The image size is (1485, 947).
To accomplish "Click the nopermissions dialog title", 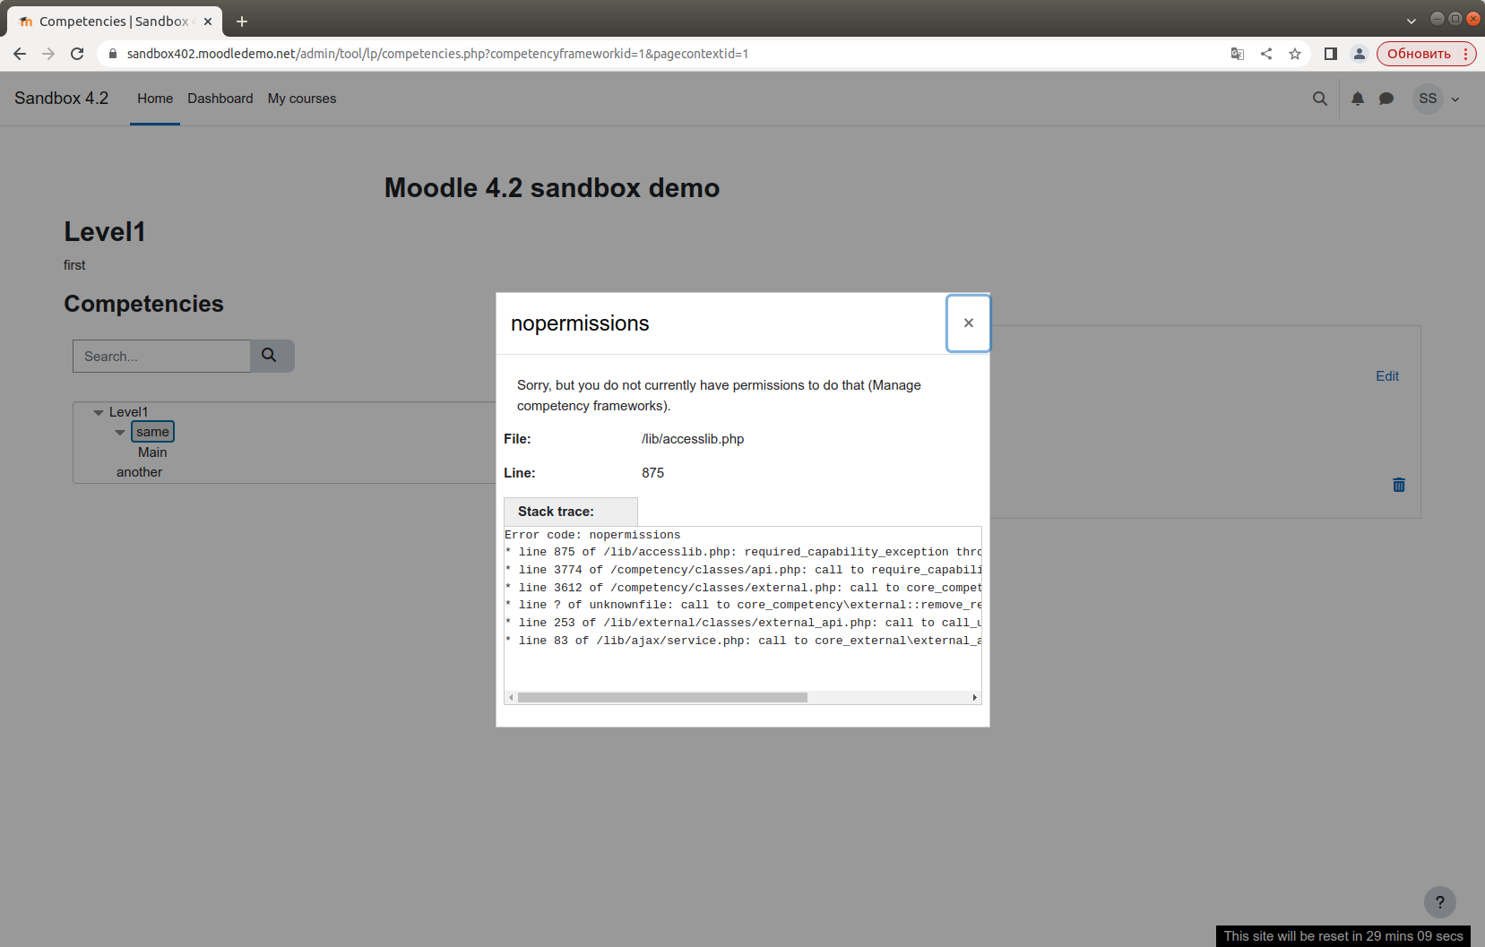I will tap(580, 323).
